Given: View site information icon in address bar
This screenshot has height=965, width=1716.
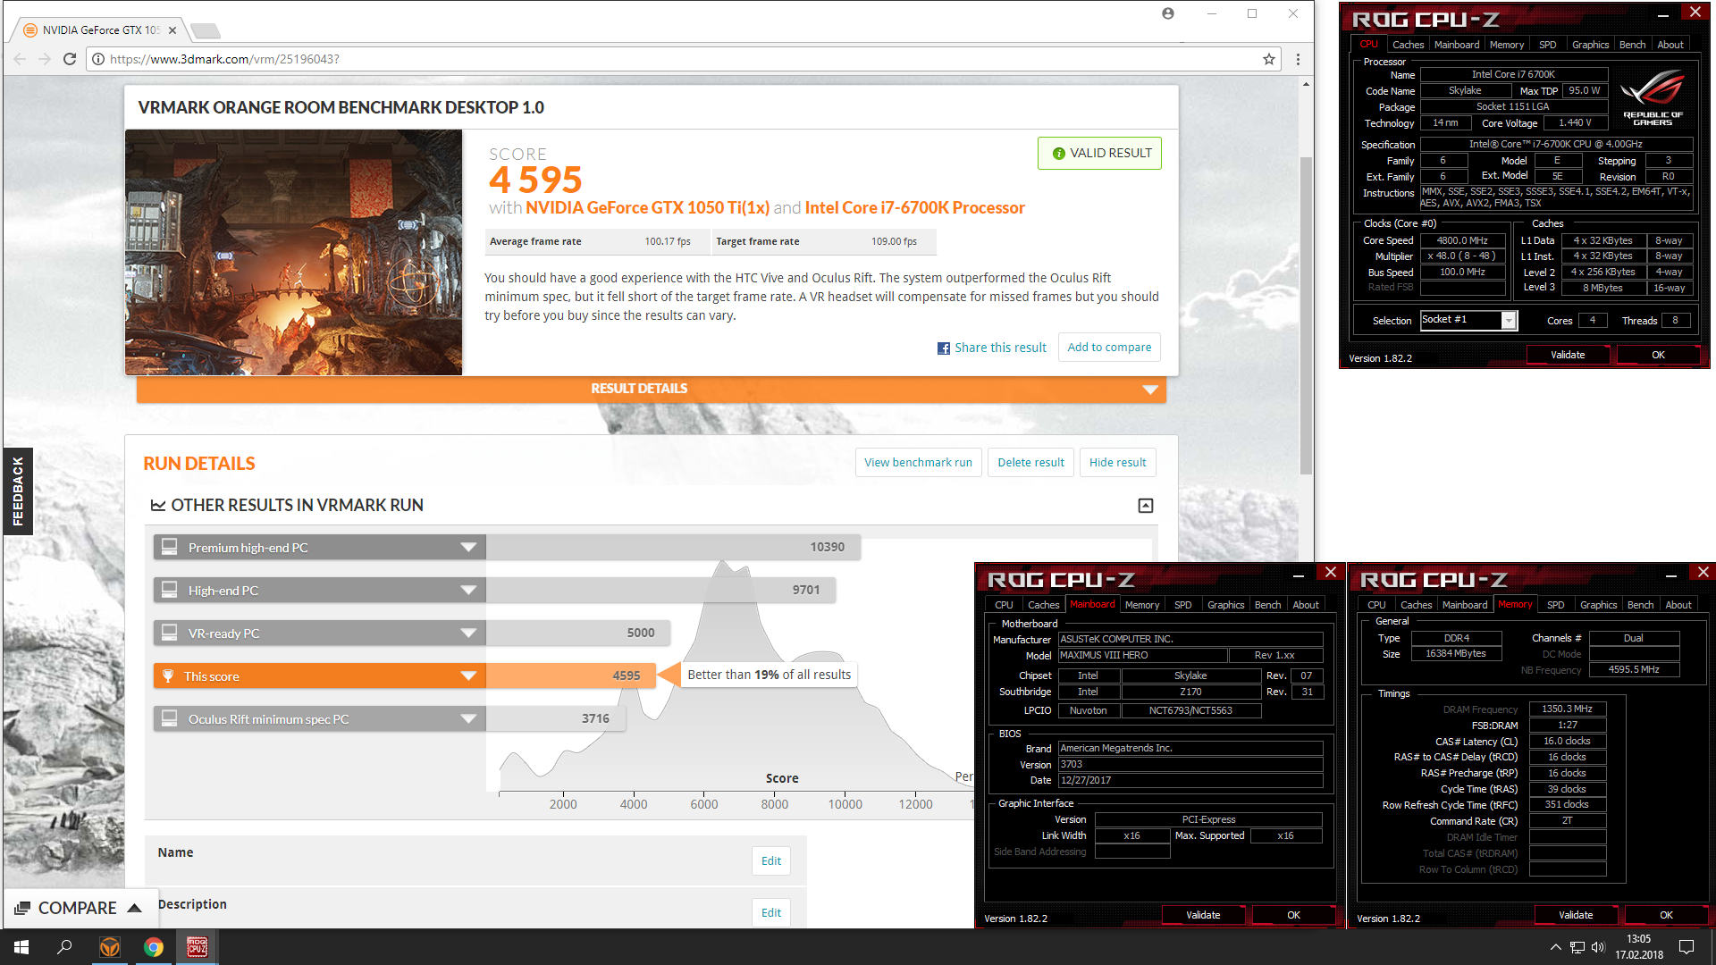Looking at the screenshot, I should (x=98, y=59).
